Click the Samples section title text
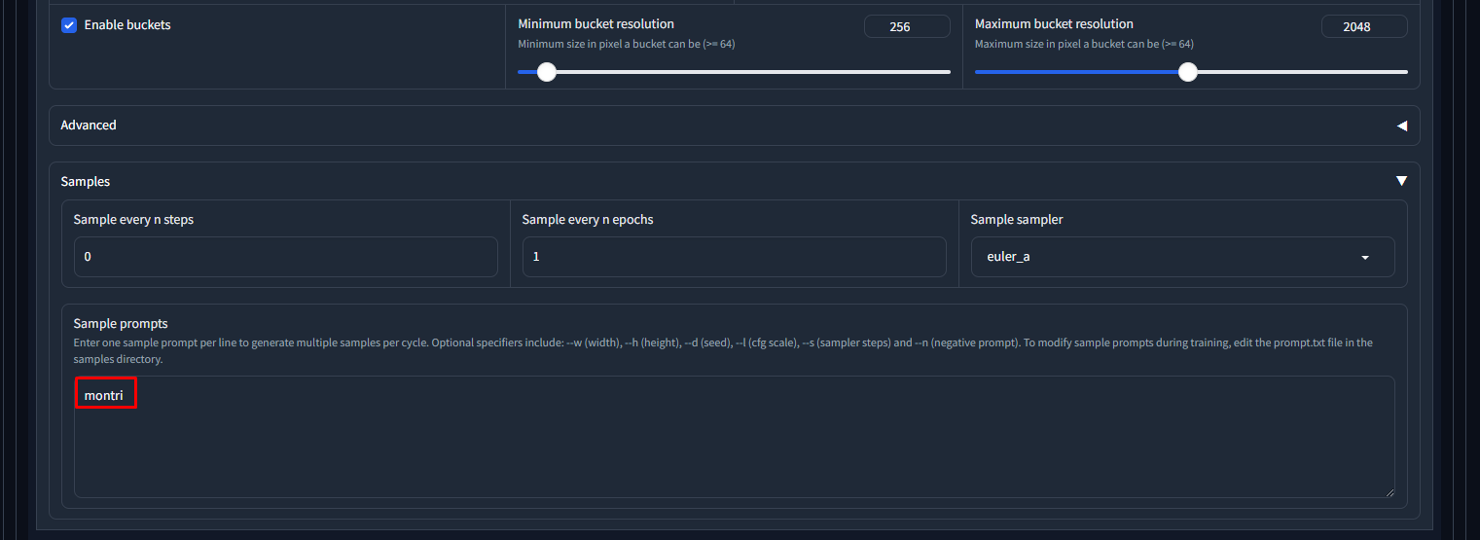 86,182
